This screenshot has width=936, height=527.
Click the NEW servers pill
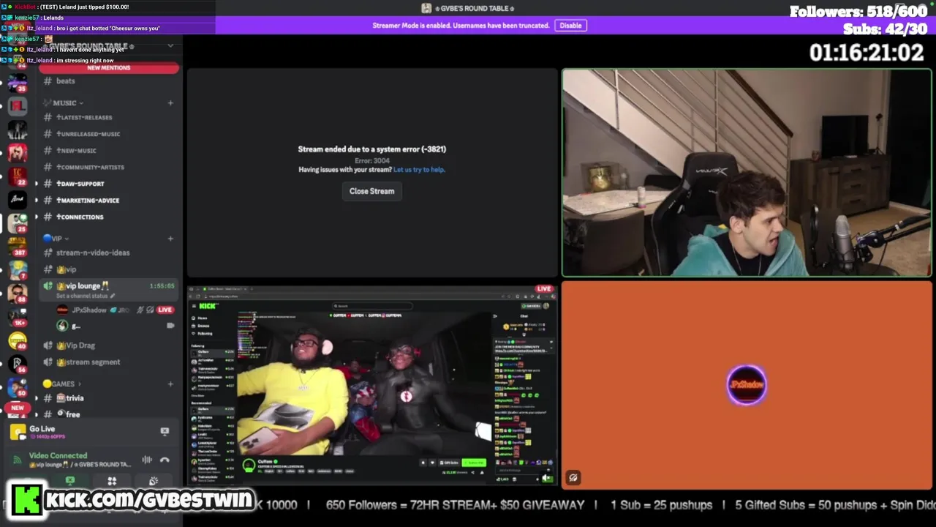click(x=18, y=408)
